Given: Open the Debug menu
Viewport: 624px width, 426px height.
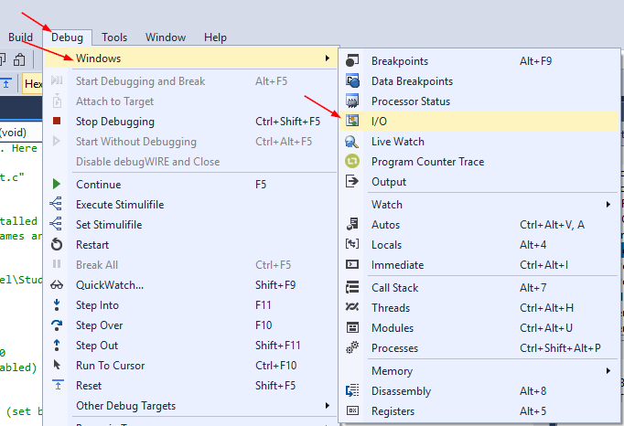Looking at the screenshot, I should click(x=68, y=37).
